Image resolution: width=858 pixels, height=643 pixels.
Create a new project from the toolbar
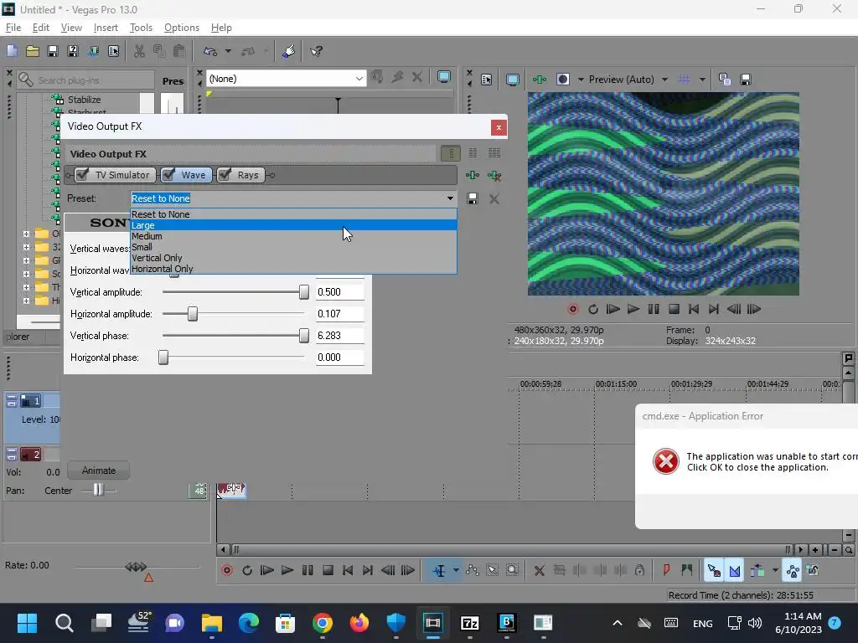point(12,51)
